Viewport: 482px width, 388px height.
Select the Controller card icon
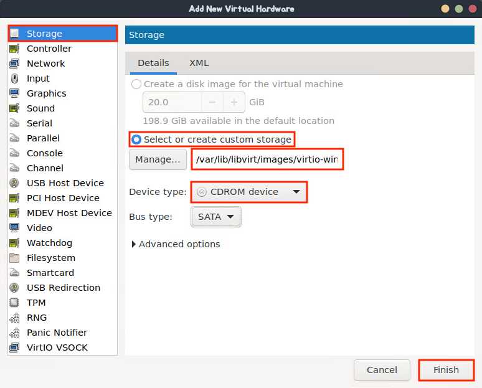click(x=14, y=49)
